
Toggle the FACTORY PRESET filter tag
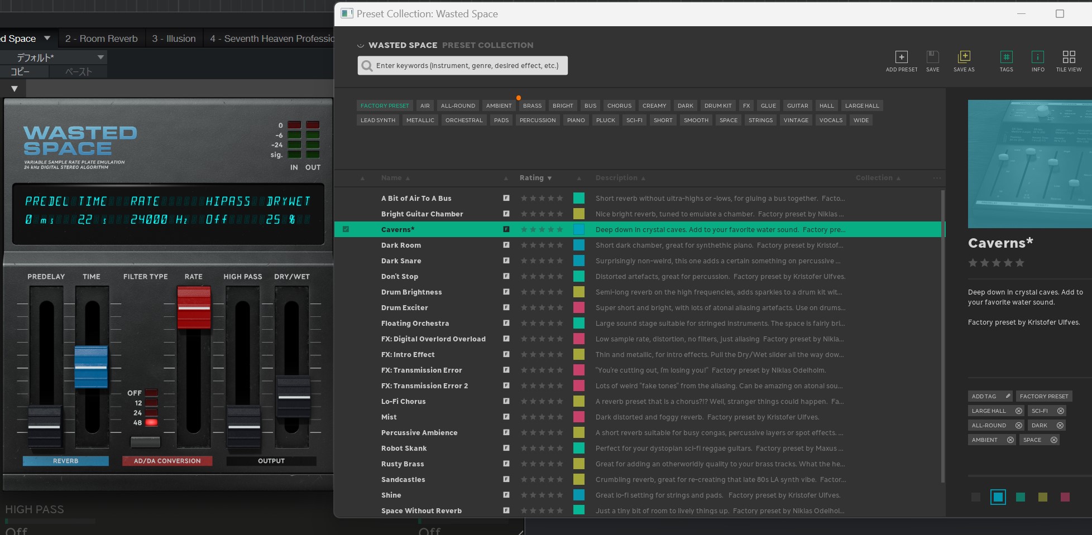coord(385,106)
